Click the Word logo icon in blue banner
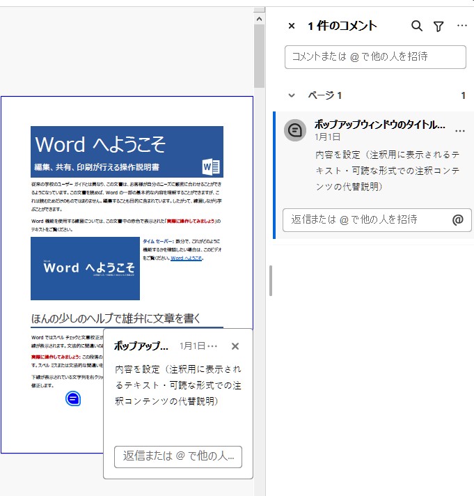The image size is (474, 496). pyautogui.click(x=211, y=166)
